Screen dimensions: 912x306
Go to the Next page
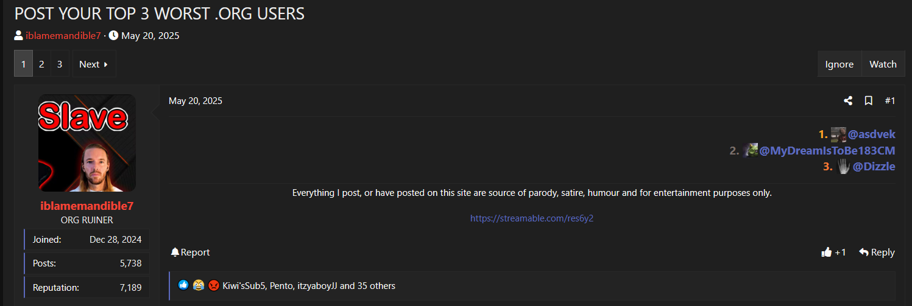coord(94,64)
